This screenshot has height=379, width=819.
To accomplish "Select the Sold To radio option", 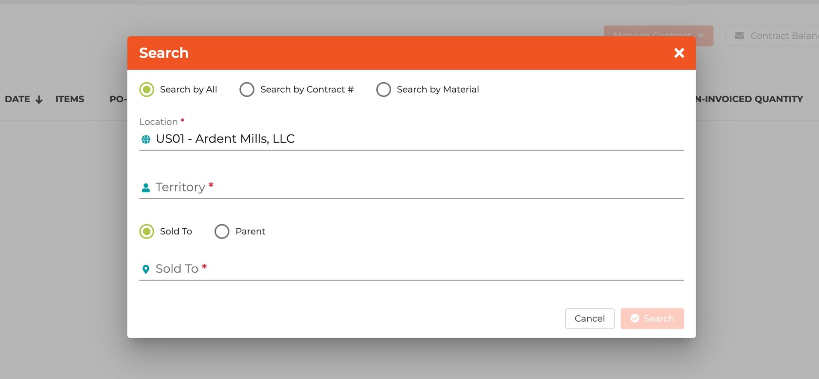I will (146, 231).
